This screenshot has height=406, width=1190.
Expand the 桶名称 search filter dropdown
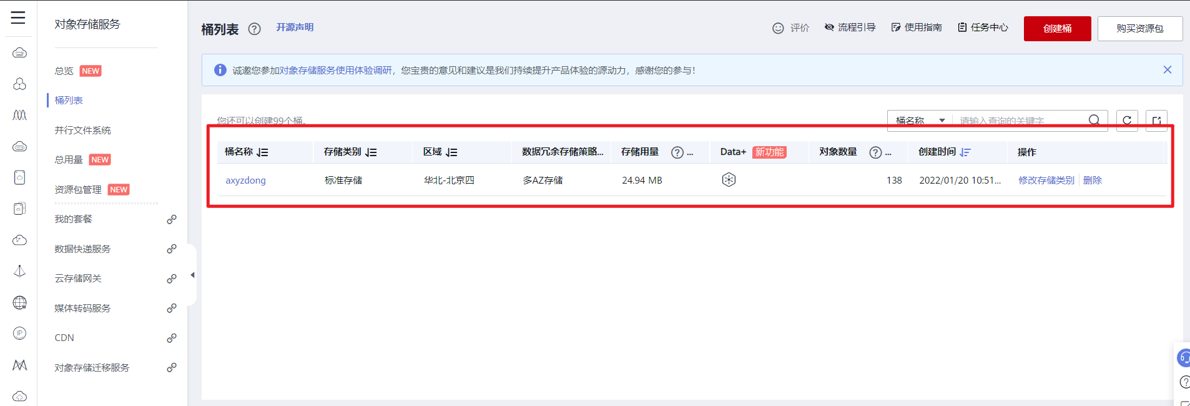pos(920,121)
